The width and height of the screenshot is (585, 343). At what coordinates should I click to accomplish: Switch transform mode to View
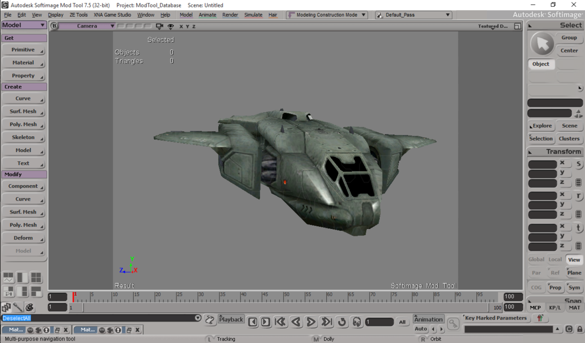574,260
